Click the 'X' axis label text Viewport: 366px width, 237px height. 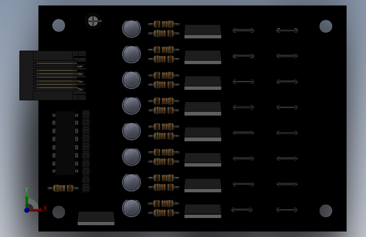45,208
